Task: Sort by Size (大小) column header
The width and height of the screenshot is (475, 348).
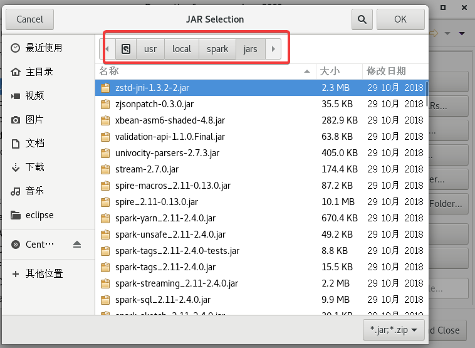Action: point(339,71)
